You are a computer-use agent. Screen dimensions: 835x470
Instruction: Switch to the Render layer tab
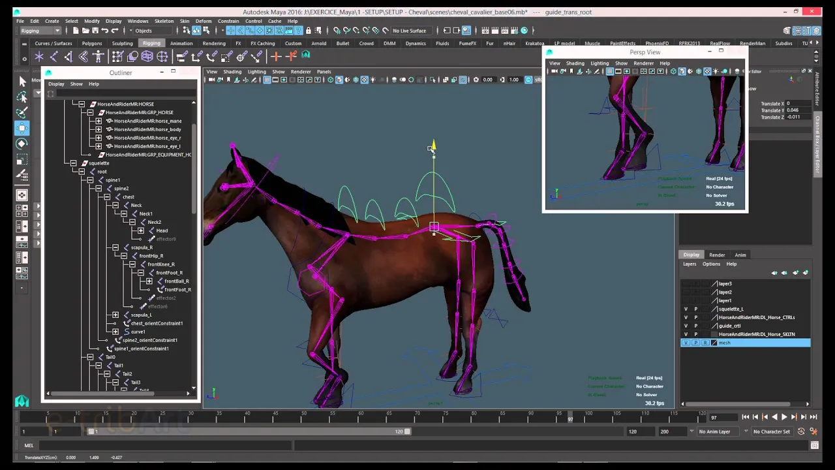coord(717,255)
